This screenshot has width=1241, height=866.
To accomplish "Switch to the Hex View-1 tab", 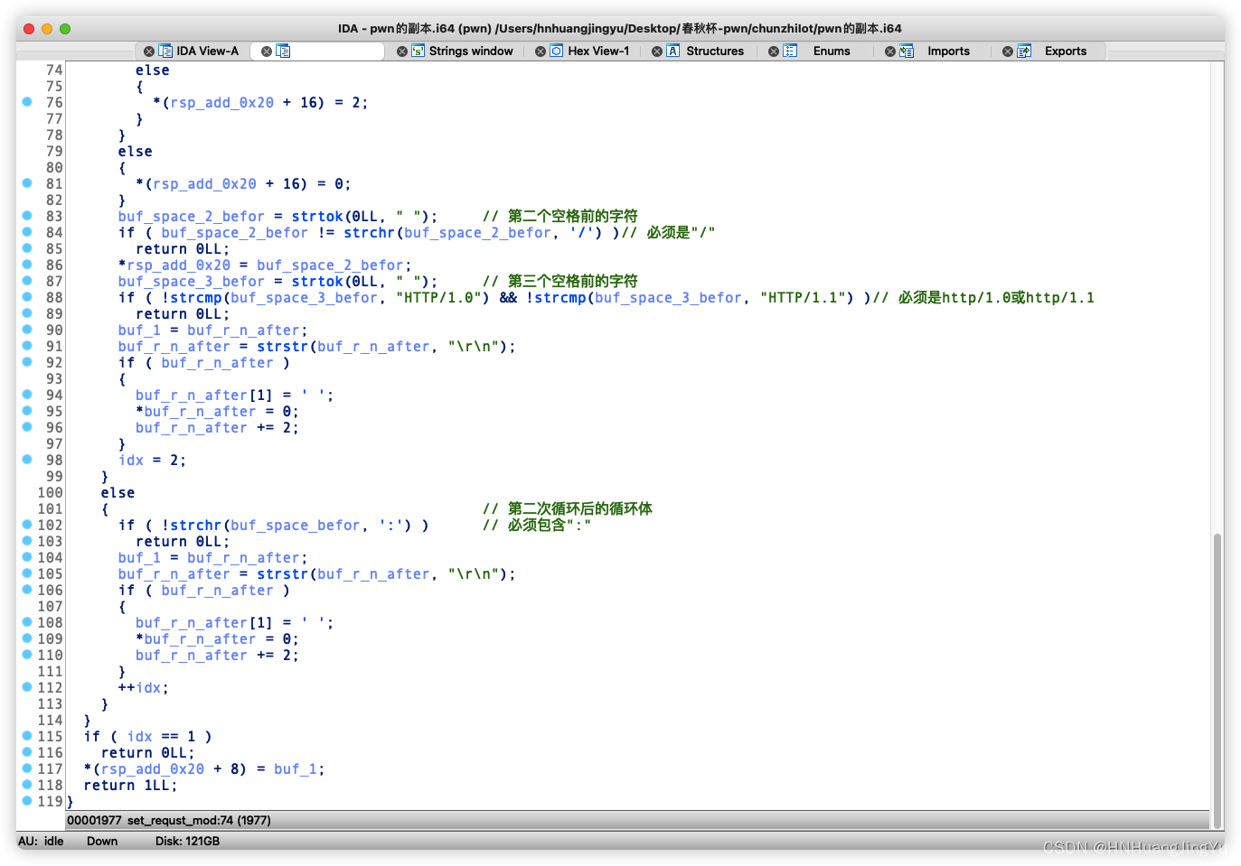I will pos(598,51).
